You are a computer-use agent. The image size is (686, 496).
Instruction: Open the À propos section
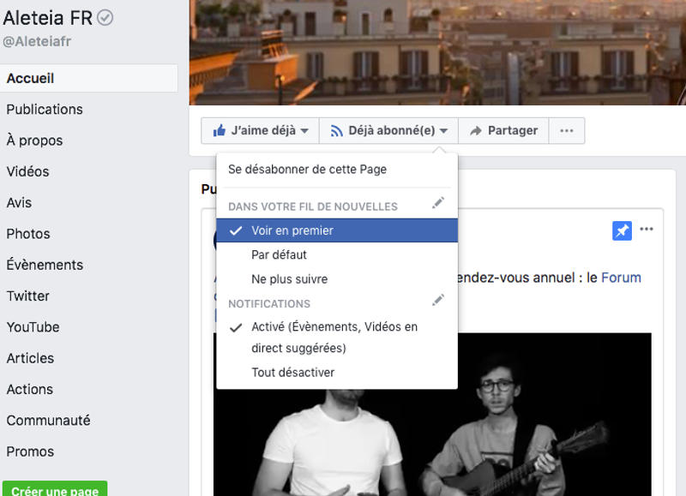tap(34, 140)
